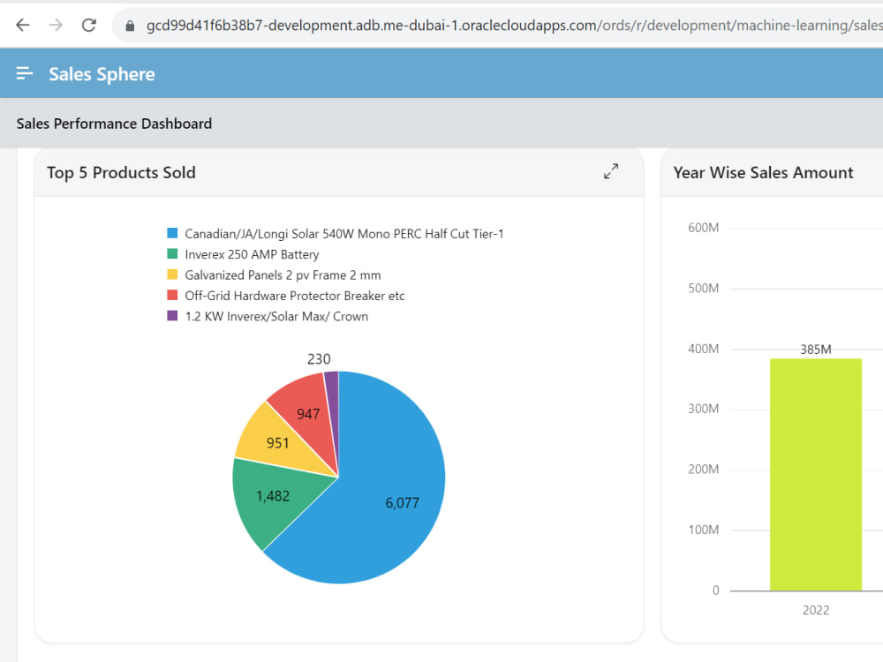
Task: Click the 300M y-axis label
Action: (x=704, y=409)
